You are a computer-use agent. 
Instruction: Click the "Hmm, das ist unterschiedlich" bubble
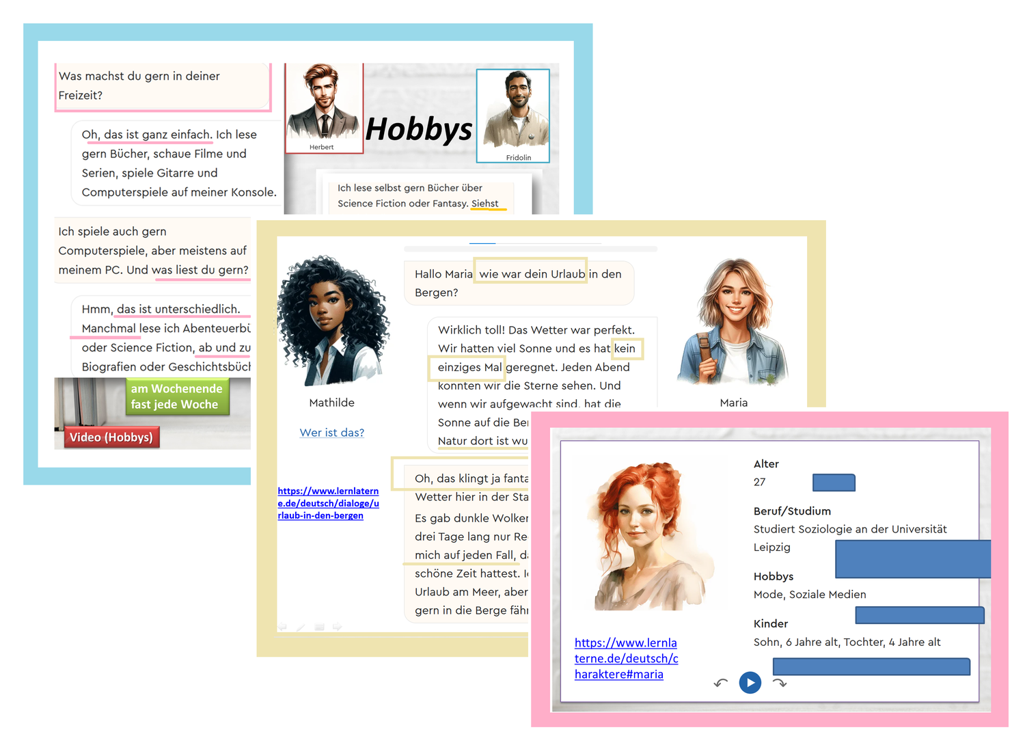tap(161, 337)
